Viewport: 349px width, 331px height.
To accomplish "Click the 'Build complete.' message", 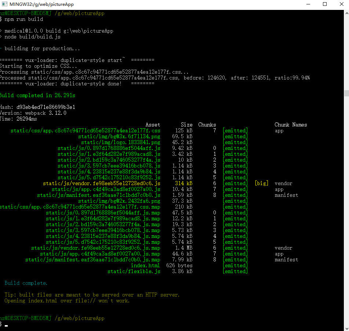I will click(26, 283).
